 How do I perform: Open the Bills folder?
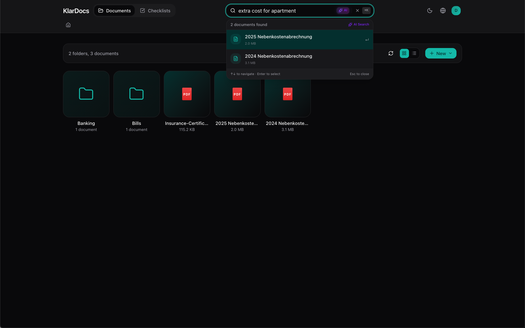[136, 94]
